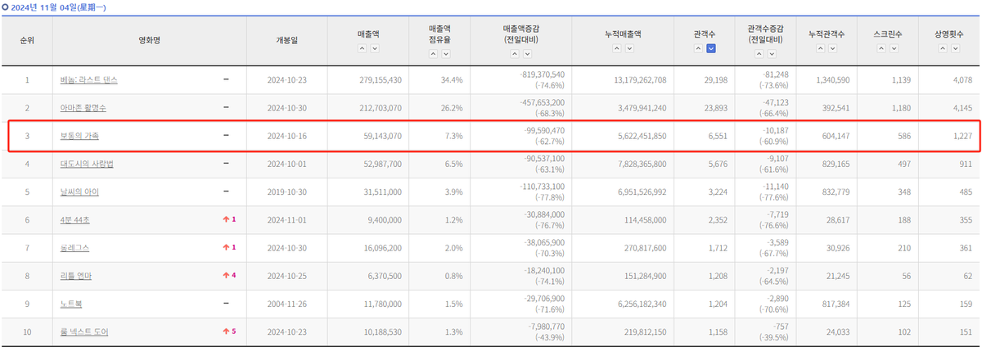Select share value 34.4%
The height and width of the screenshot is (347, 982).
click(x=452, y=80)
